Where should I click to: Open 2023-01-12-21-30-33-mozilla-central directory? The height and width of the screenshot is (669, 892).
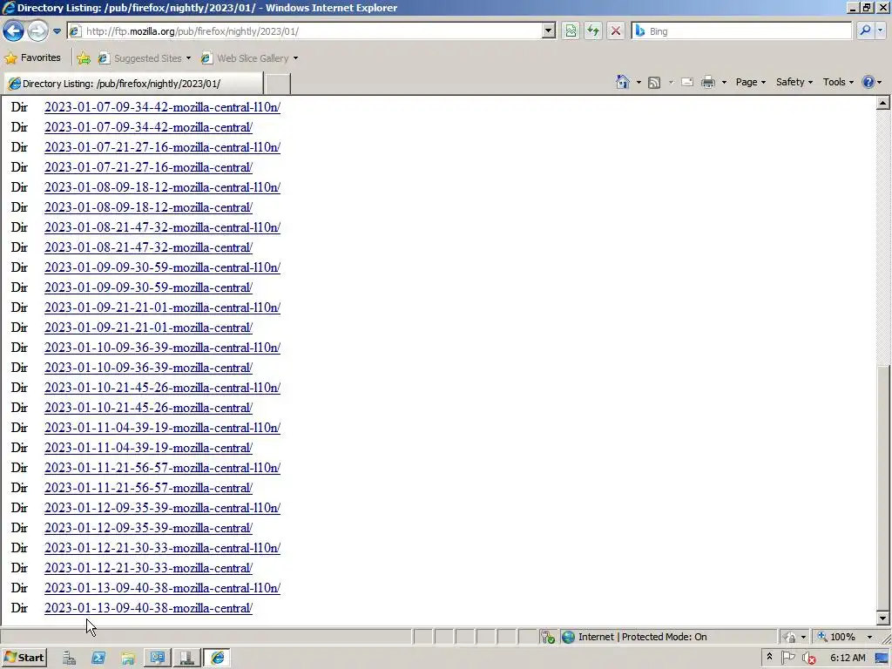148,568
